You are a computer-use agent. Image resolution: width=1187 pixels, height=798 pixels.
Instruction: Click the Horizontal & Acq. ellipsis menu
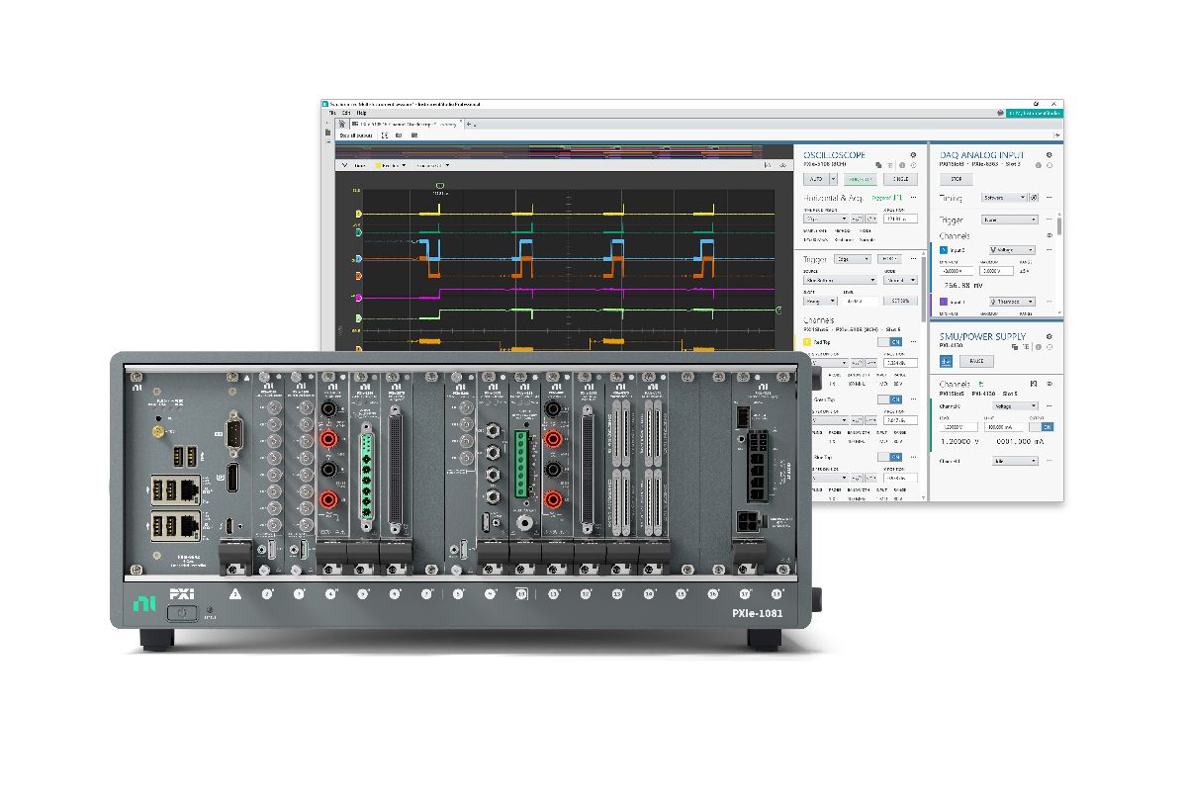point(912,198)
